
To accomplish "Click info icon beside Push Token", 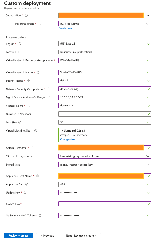I will tap(25, 204).
